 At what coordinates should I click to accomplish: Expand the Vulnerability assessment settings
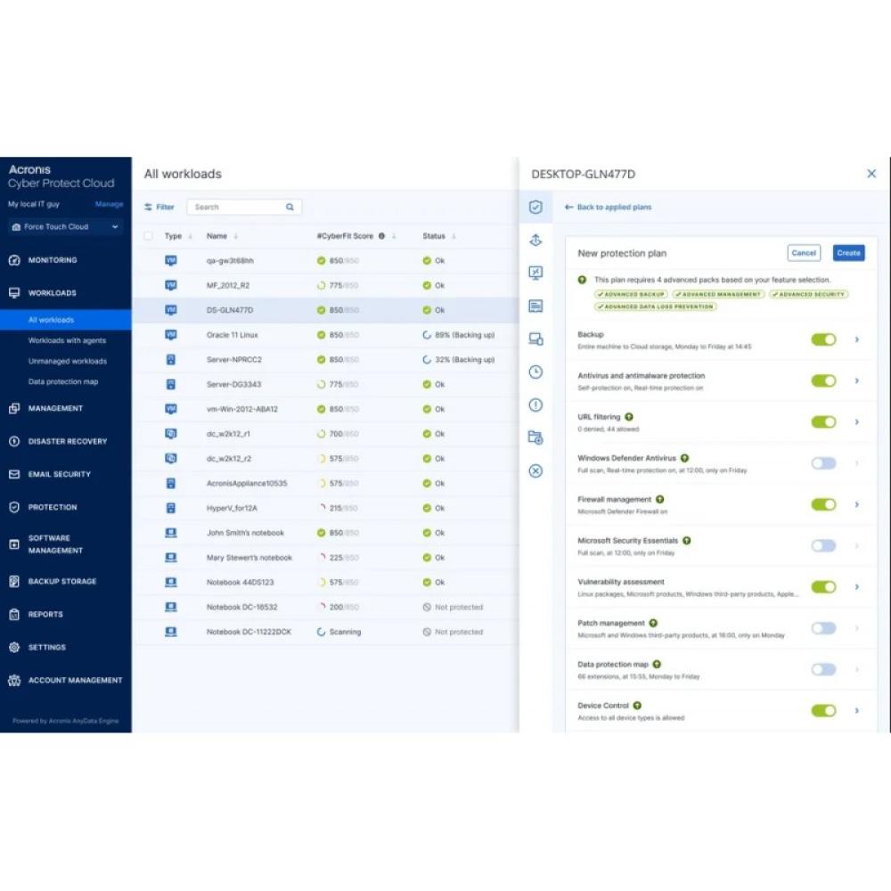(856, 586)
